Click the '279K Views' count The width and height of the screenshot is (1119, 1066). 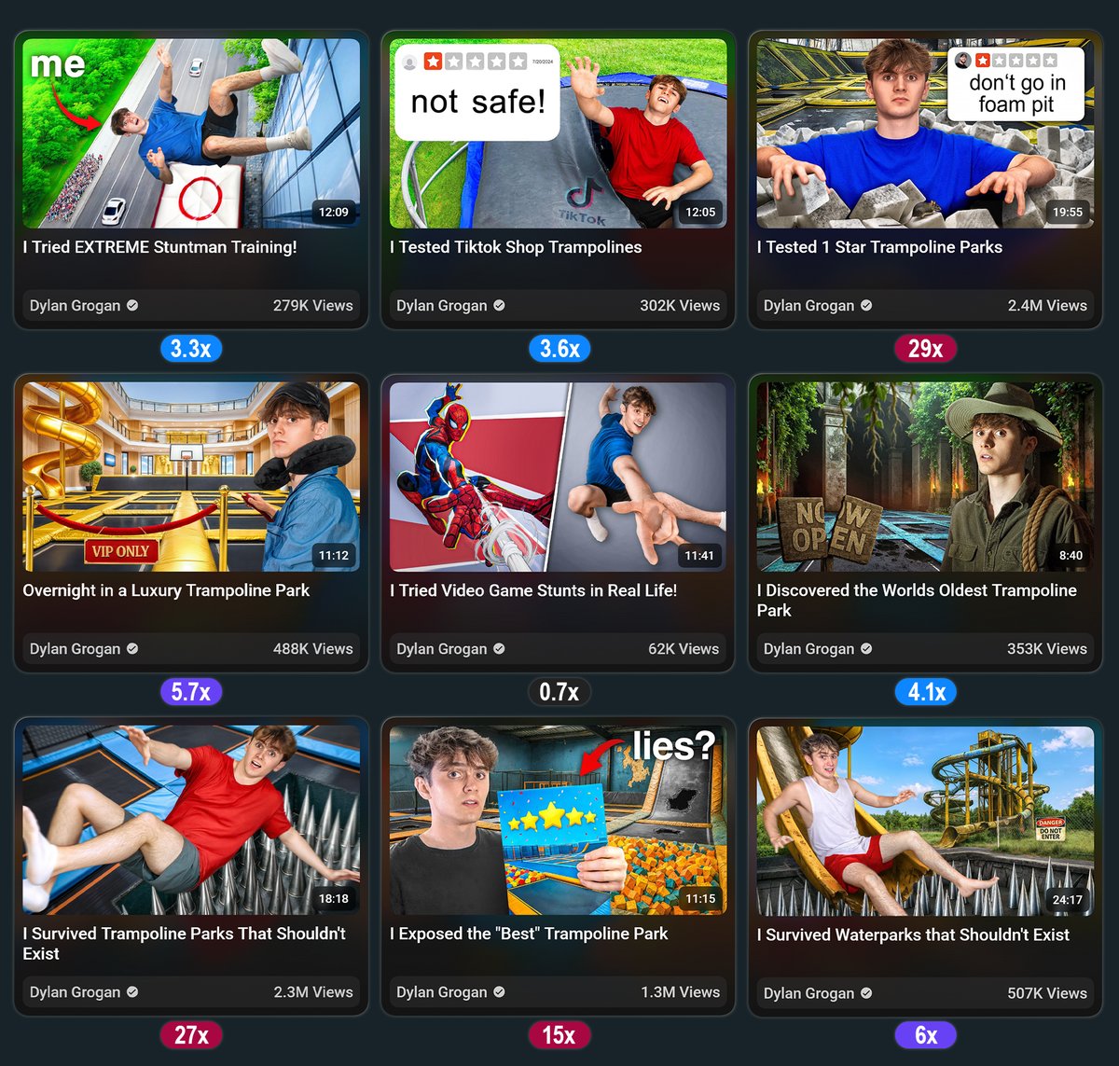point(313,305)
